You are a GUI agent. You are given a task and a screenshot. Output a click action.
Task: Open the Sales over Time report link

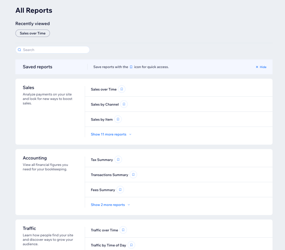click(x=103, y=90)
